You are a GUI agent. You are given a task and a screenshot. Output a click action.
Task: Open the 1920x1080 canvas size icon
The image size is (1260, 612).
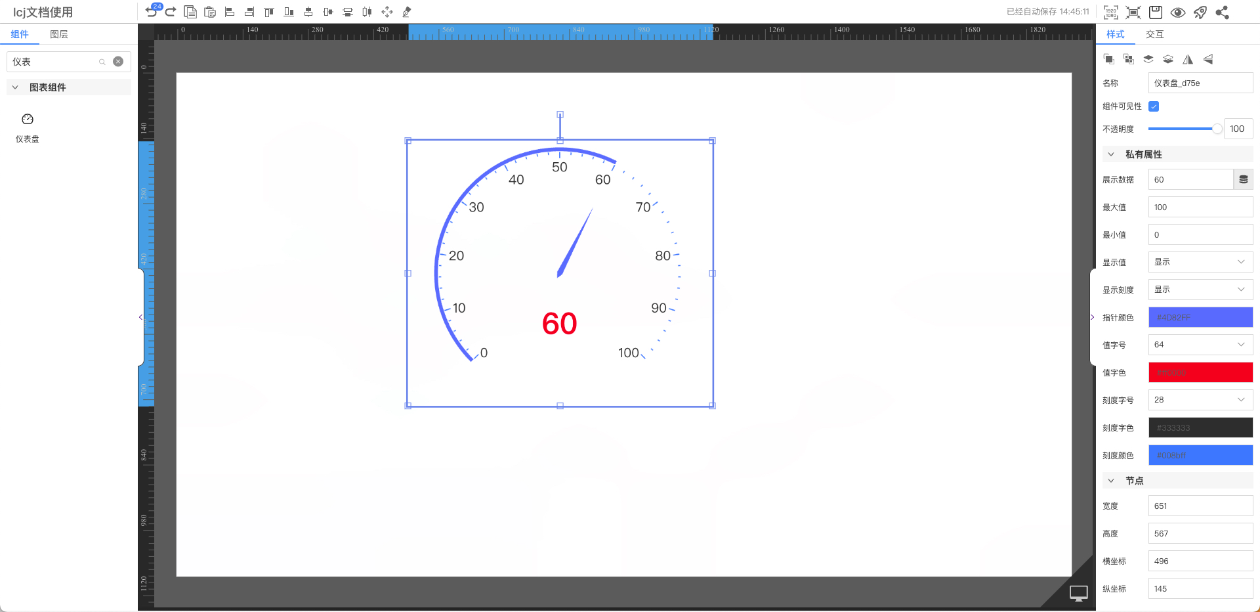[x=1111, y=12]
